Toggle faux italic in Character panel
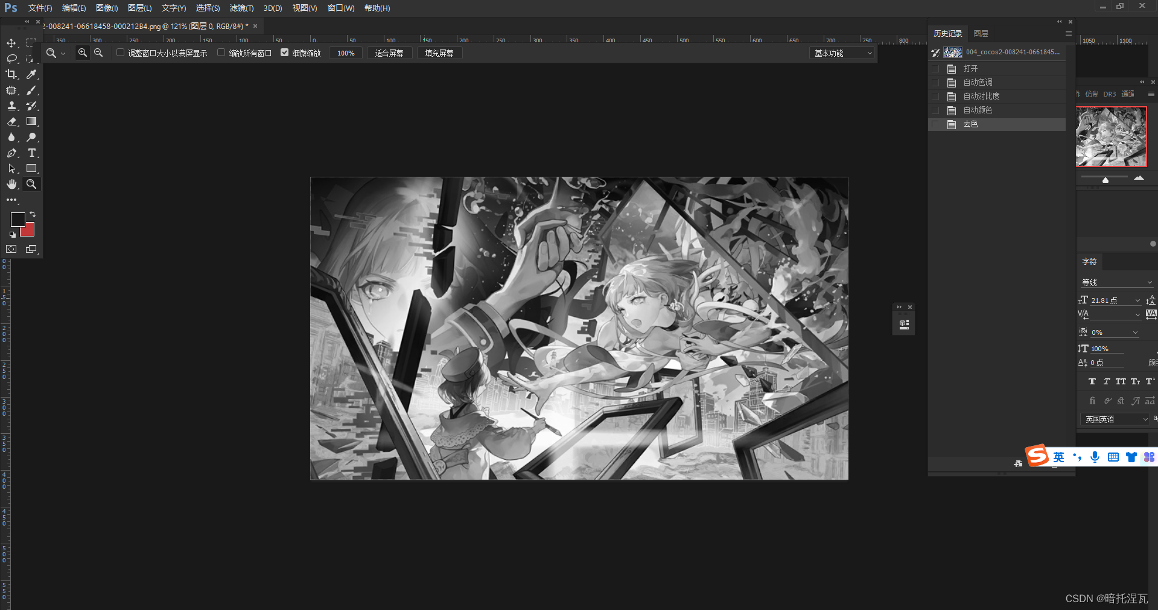The image size is (1158, 610). coord(1106,381)
